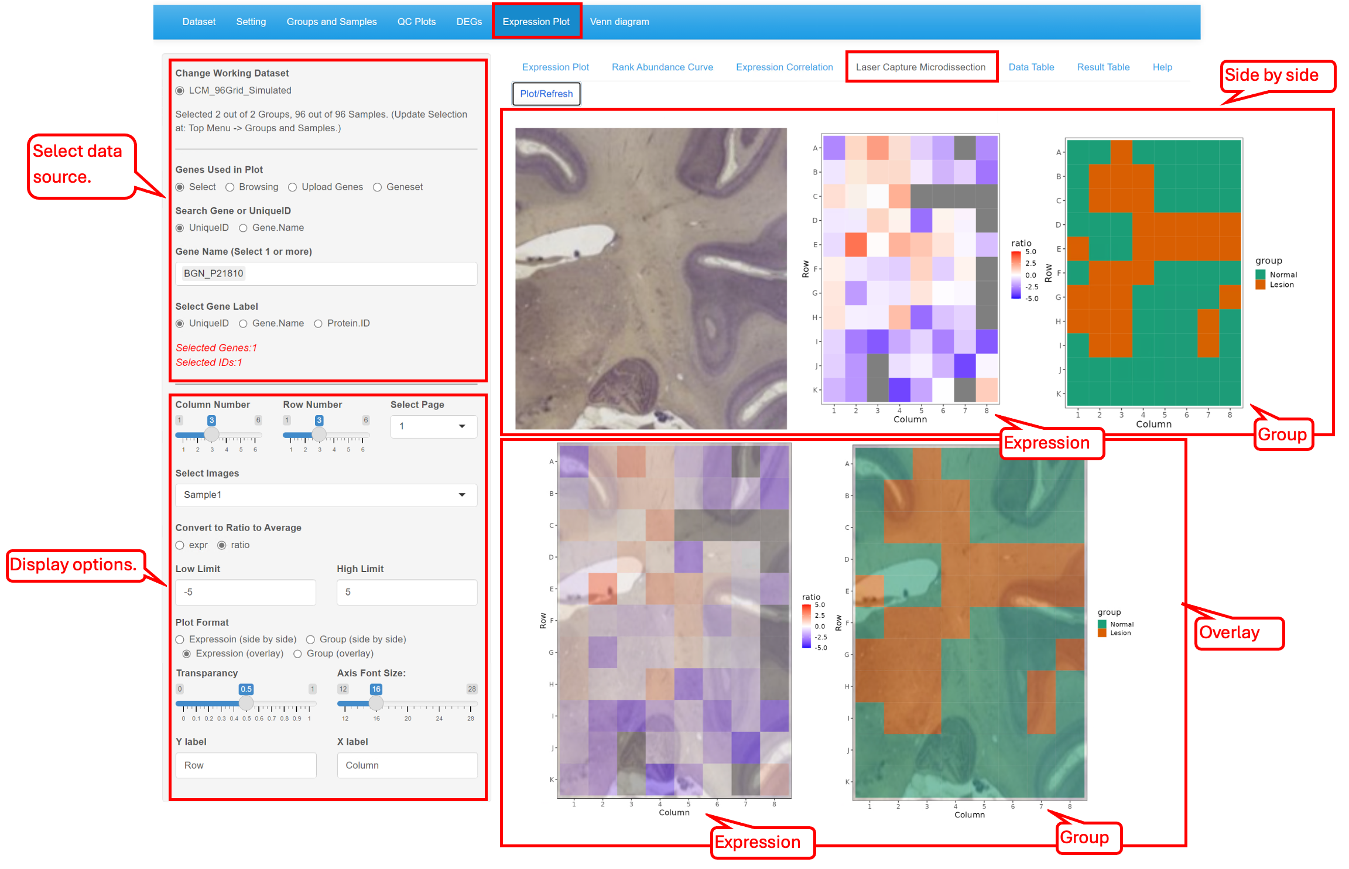Click the Row Number slider handle
Image resolution: width=1349 pixels, height=869 pixels.
pos(319,434)
